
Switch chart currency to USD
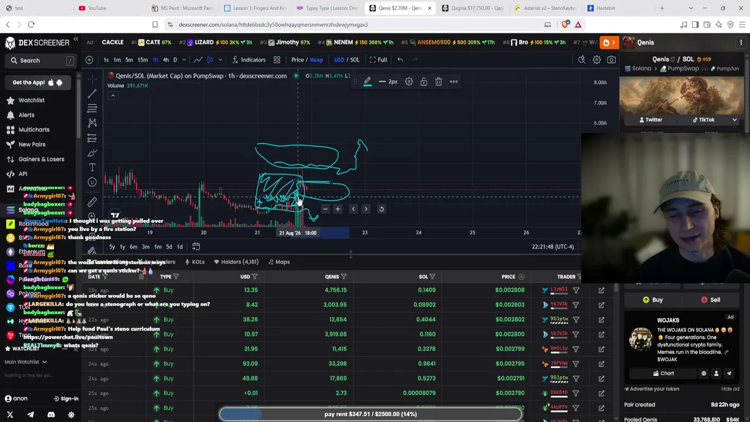339,60
